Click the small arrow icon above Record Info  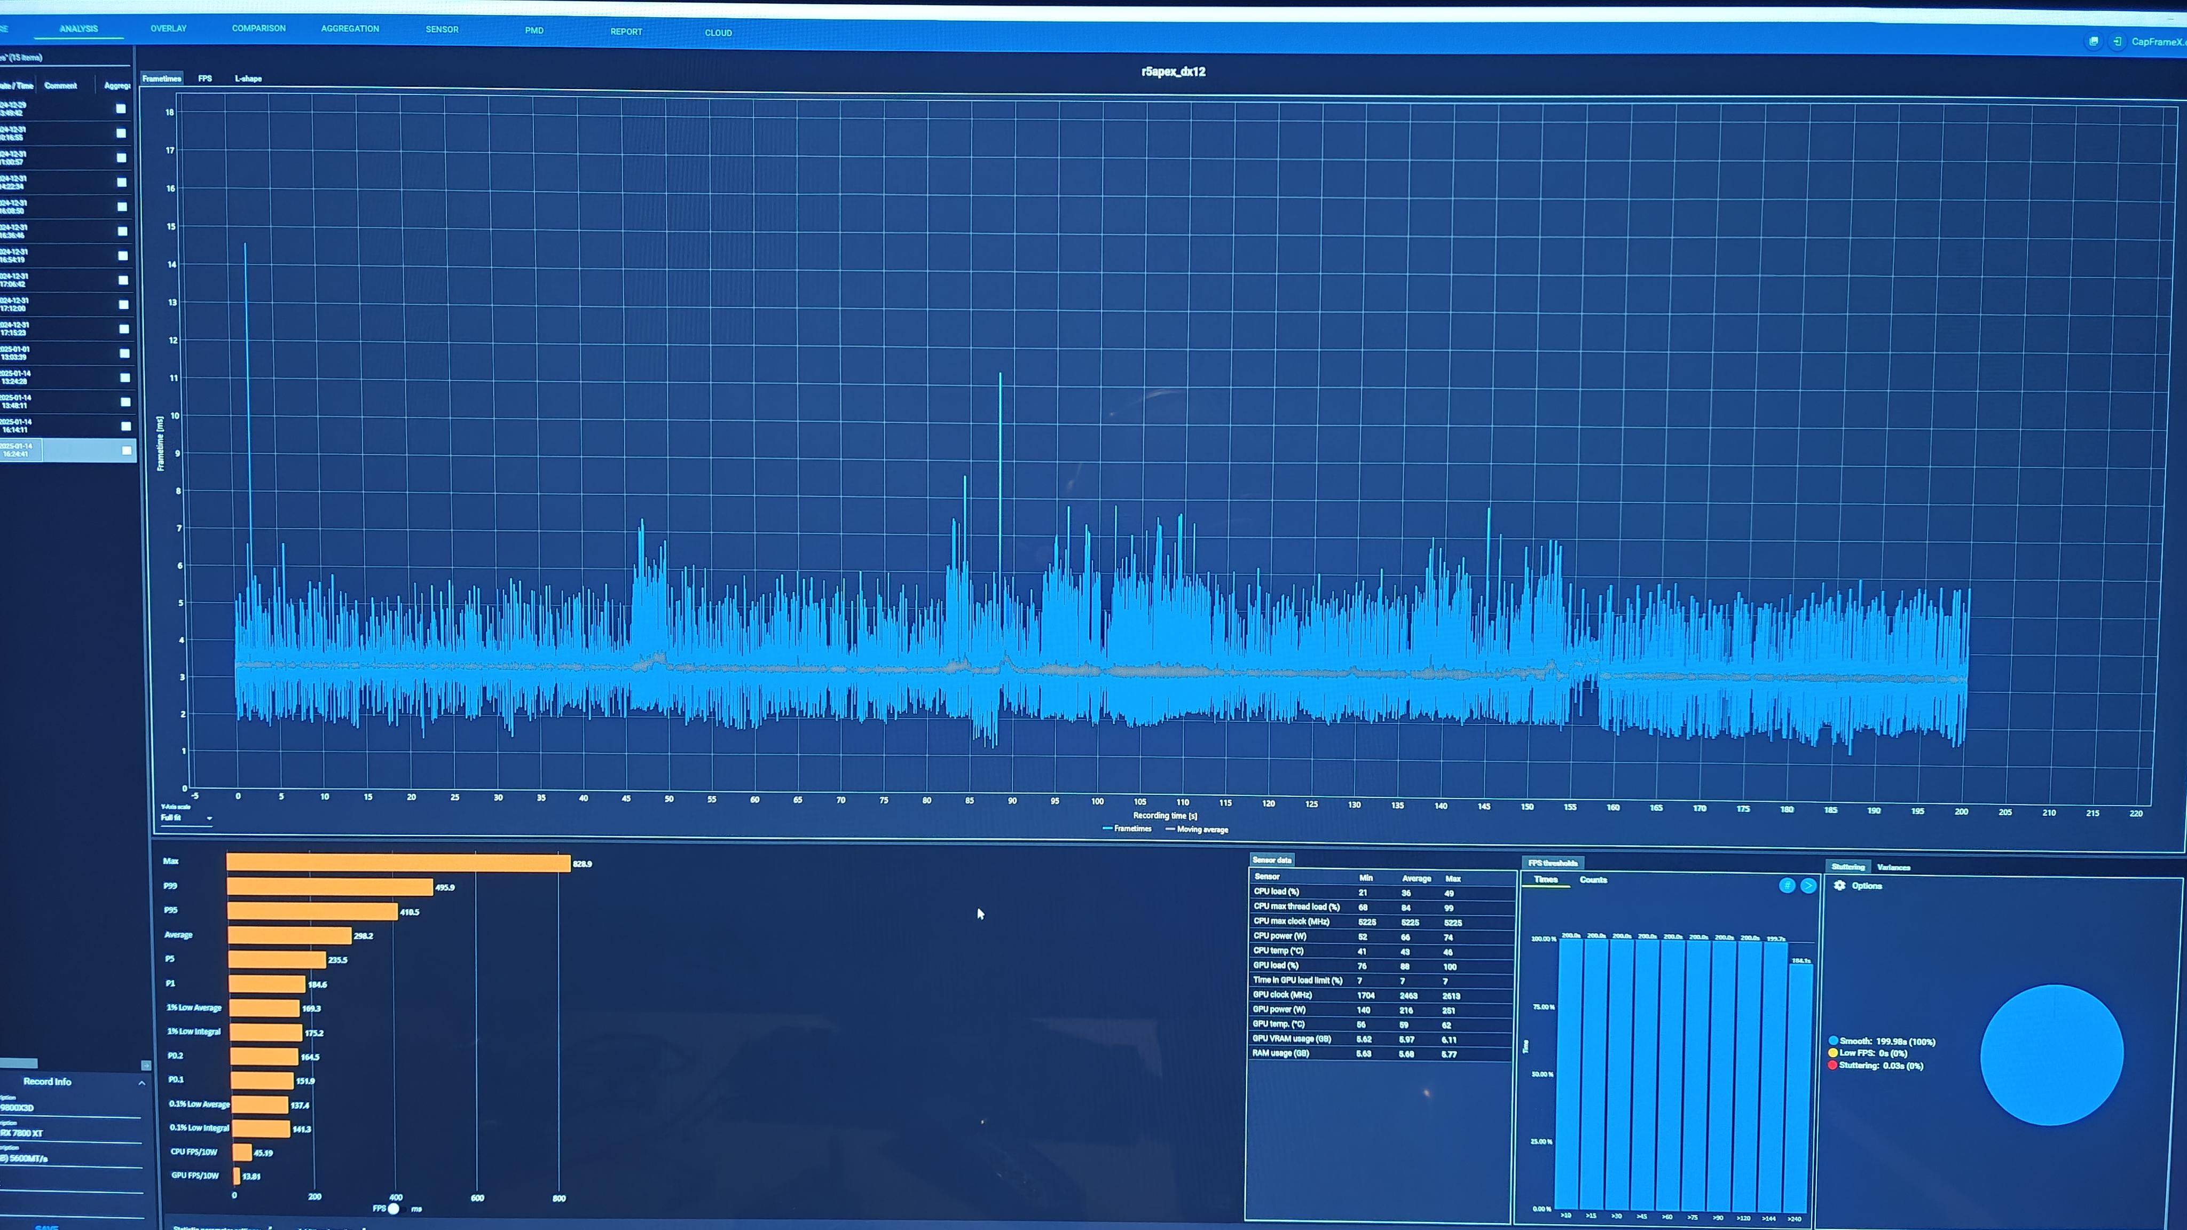click(x=146, y=1065)
